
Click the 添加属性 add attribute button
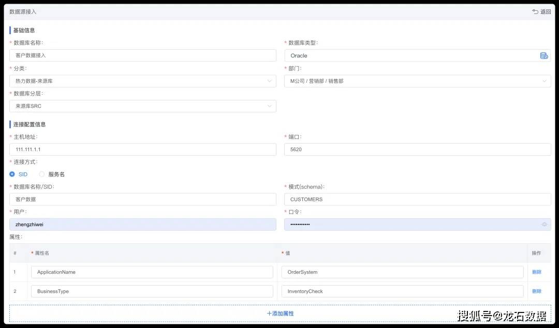[x=280, y=314]
